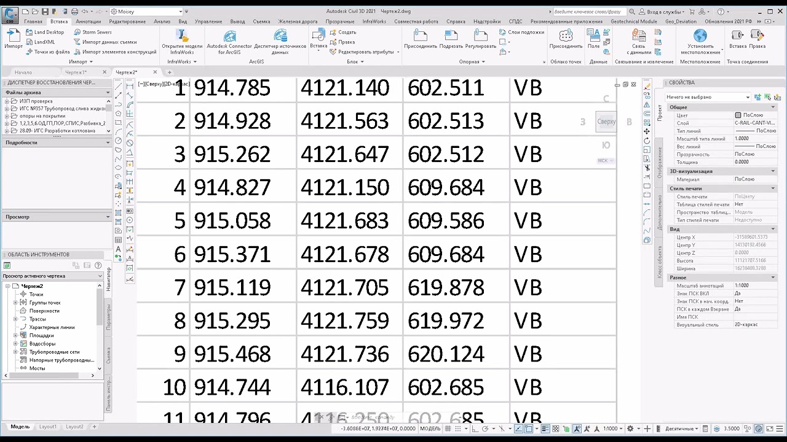Toggle lineweight display in status bar
Image resolution: width=787 pixels, height=442 pixels.
point(547,428)
